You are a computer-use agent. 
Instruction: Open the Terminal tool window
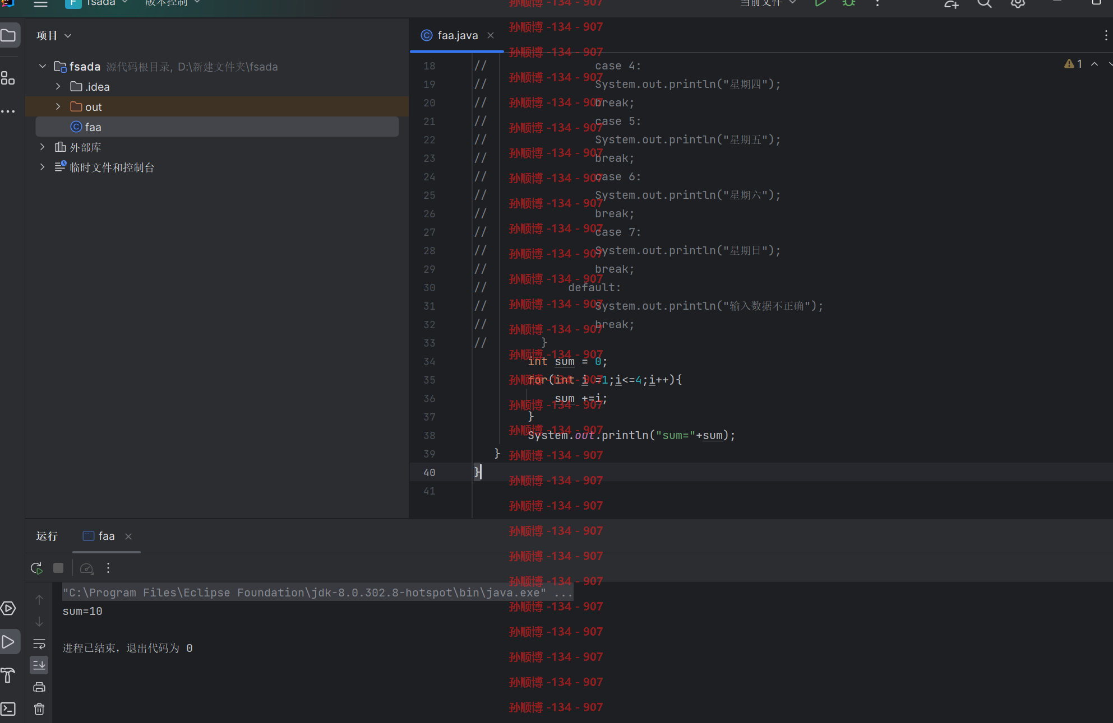[x=8, y=708]
